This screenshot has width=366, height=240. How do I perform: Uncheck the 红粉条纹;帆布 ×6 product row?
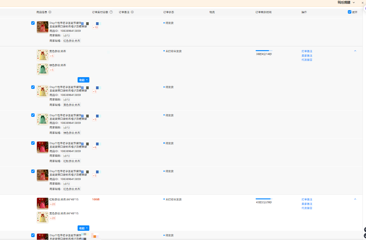33,143
